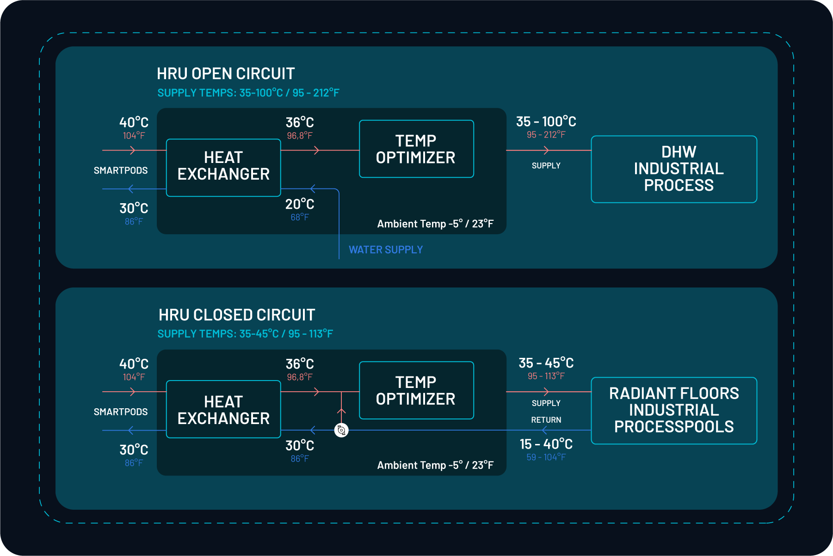This screenshot has width=833, height=556.
Task: Click the '40°C' inlet value in open circuit
Action: [x=134, y=122]
